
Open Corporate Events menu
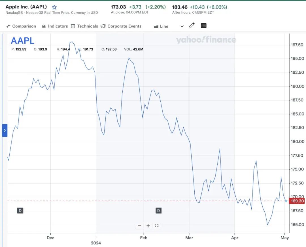[x=121, y=26]
